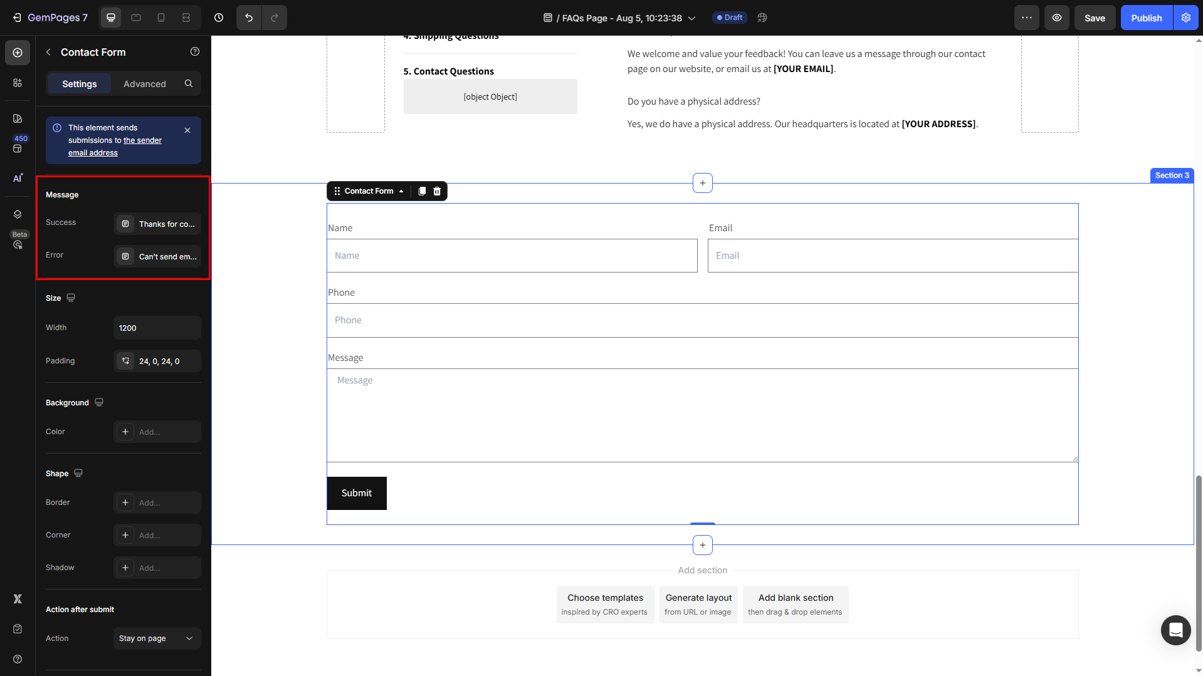Preview page with the eye icon
1203x676 pixels.
point(1057,18)
